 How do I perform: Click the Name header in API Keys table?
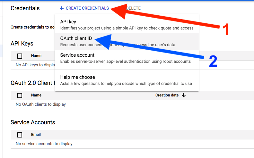tap(36, 56)
